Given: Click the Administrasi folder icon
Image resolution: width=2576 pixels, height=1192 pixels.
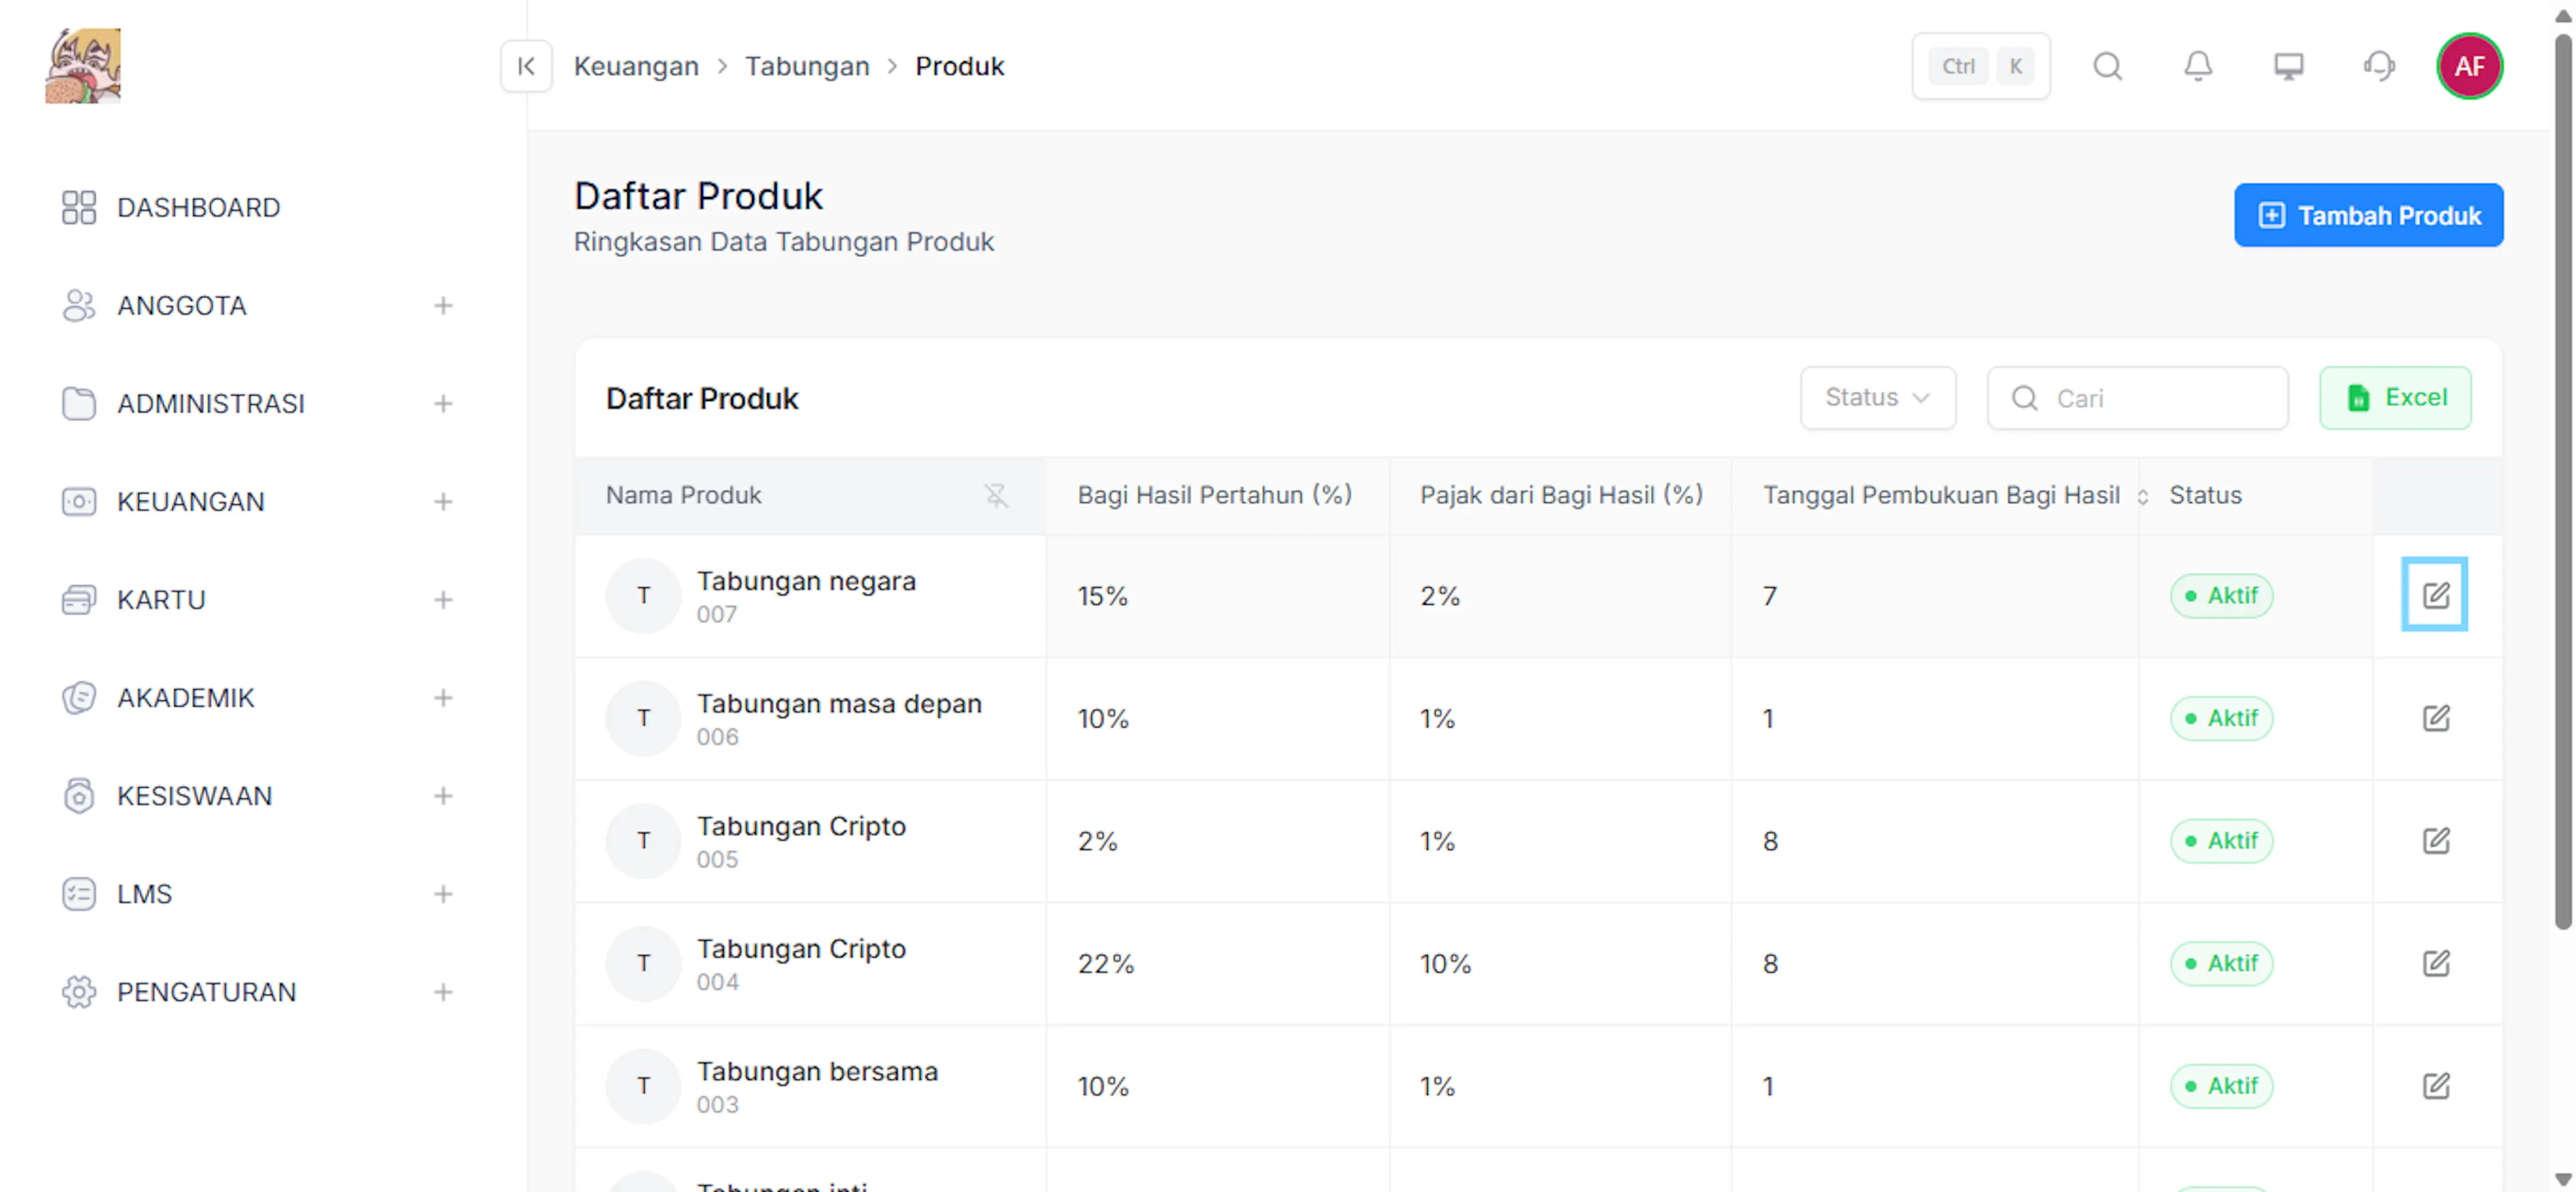Looking at the screenshot, I should 79,404.
